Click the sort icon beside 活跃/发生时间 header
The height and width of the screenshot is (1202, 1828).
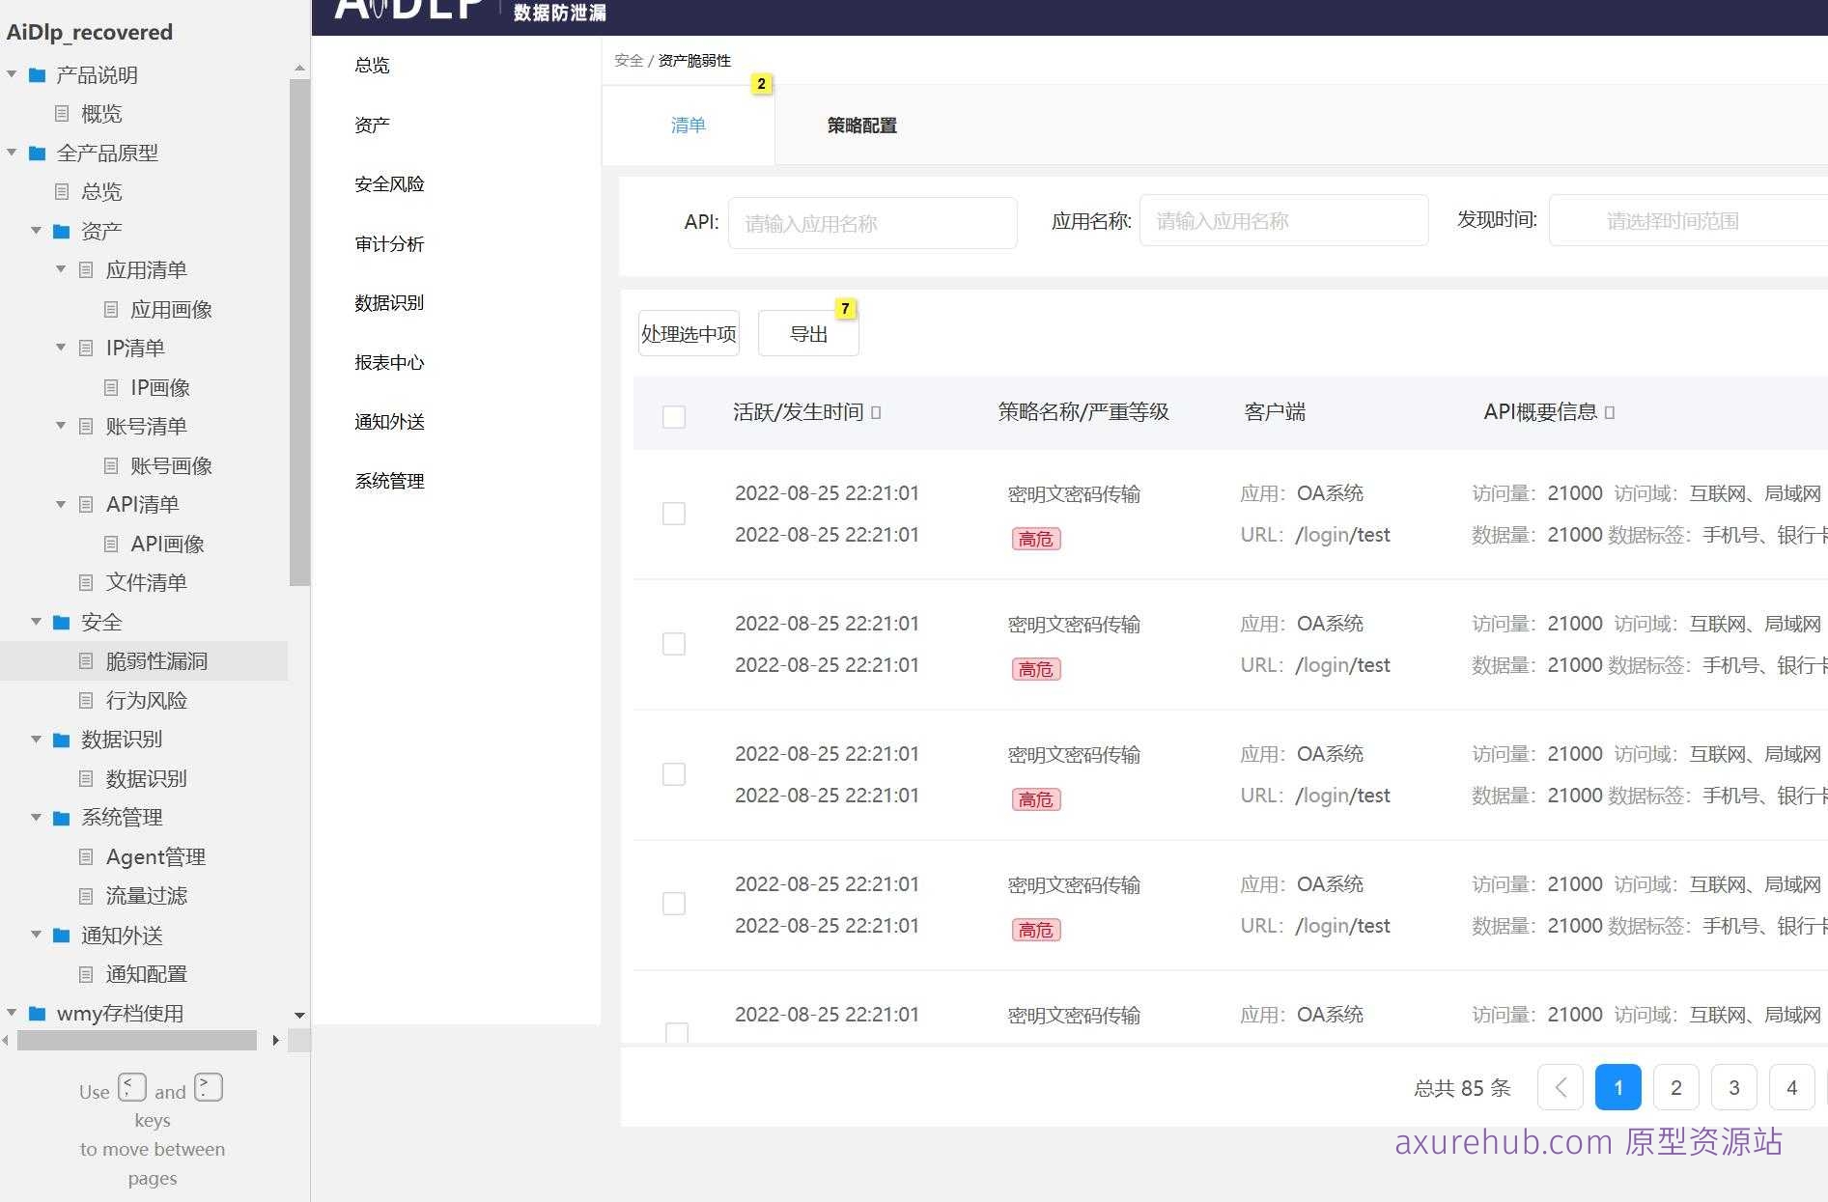coord(875,412)
